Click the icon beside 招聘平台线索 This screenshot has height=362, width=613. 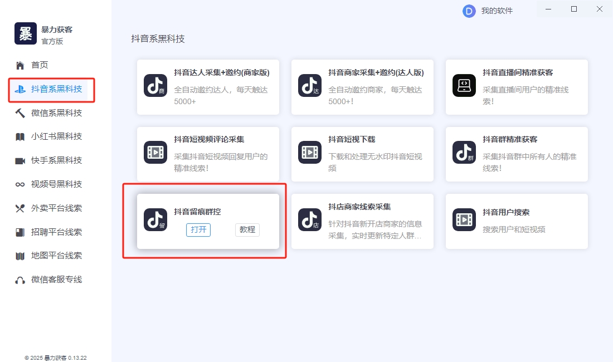click(20, 232)
